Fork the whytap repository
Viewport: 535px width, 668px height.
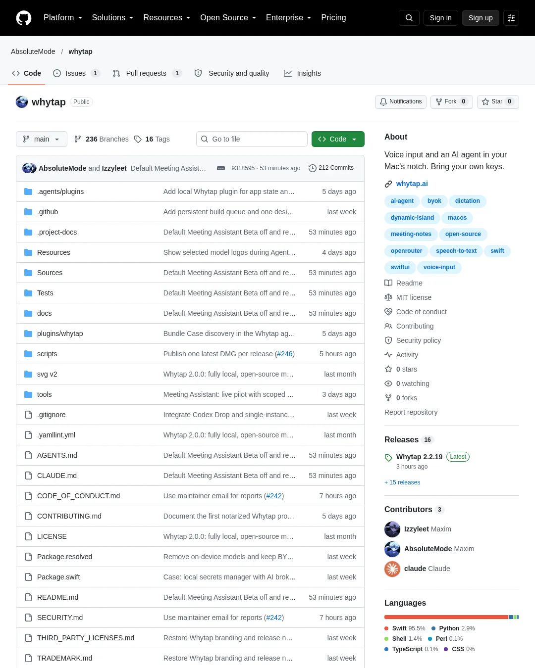click(x=452, y=101)
